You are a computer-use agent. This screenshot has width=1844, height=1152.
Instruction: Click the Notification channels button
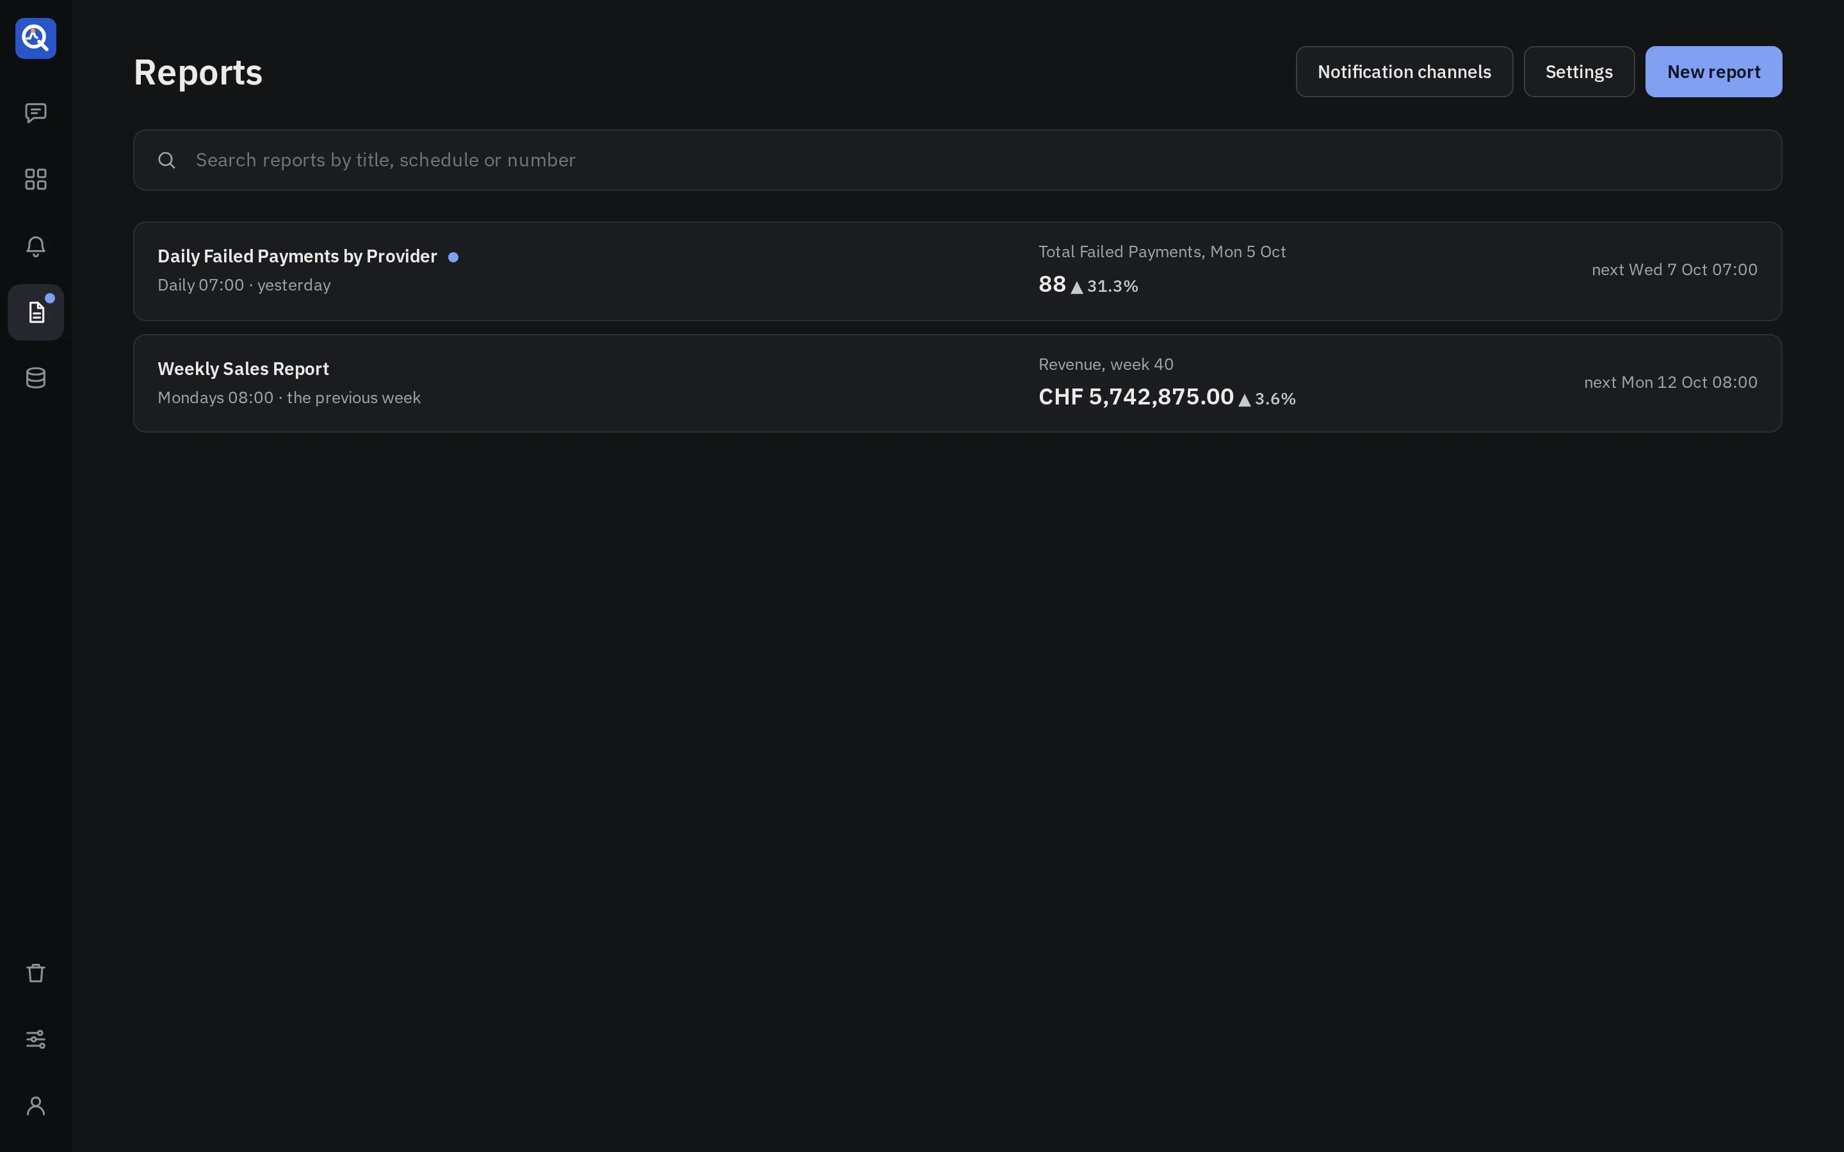click(1403, 72)
